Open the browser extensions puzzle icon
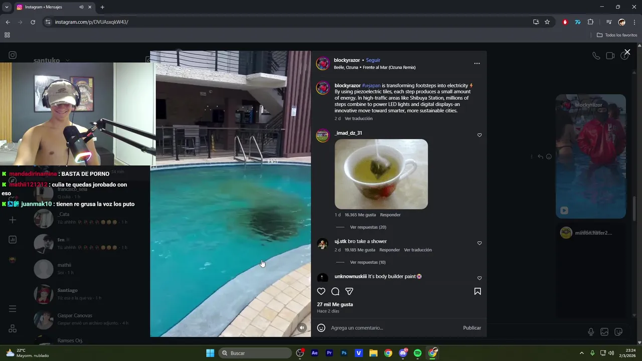642x361 pixels. [x=590, y=22]
